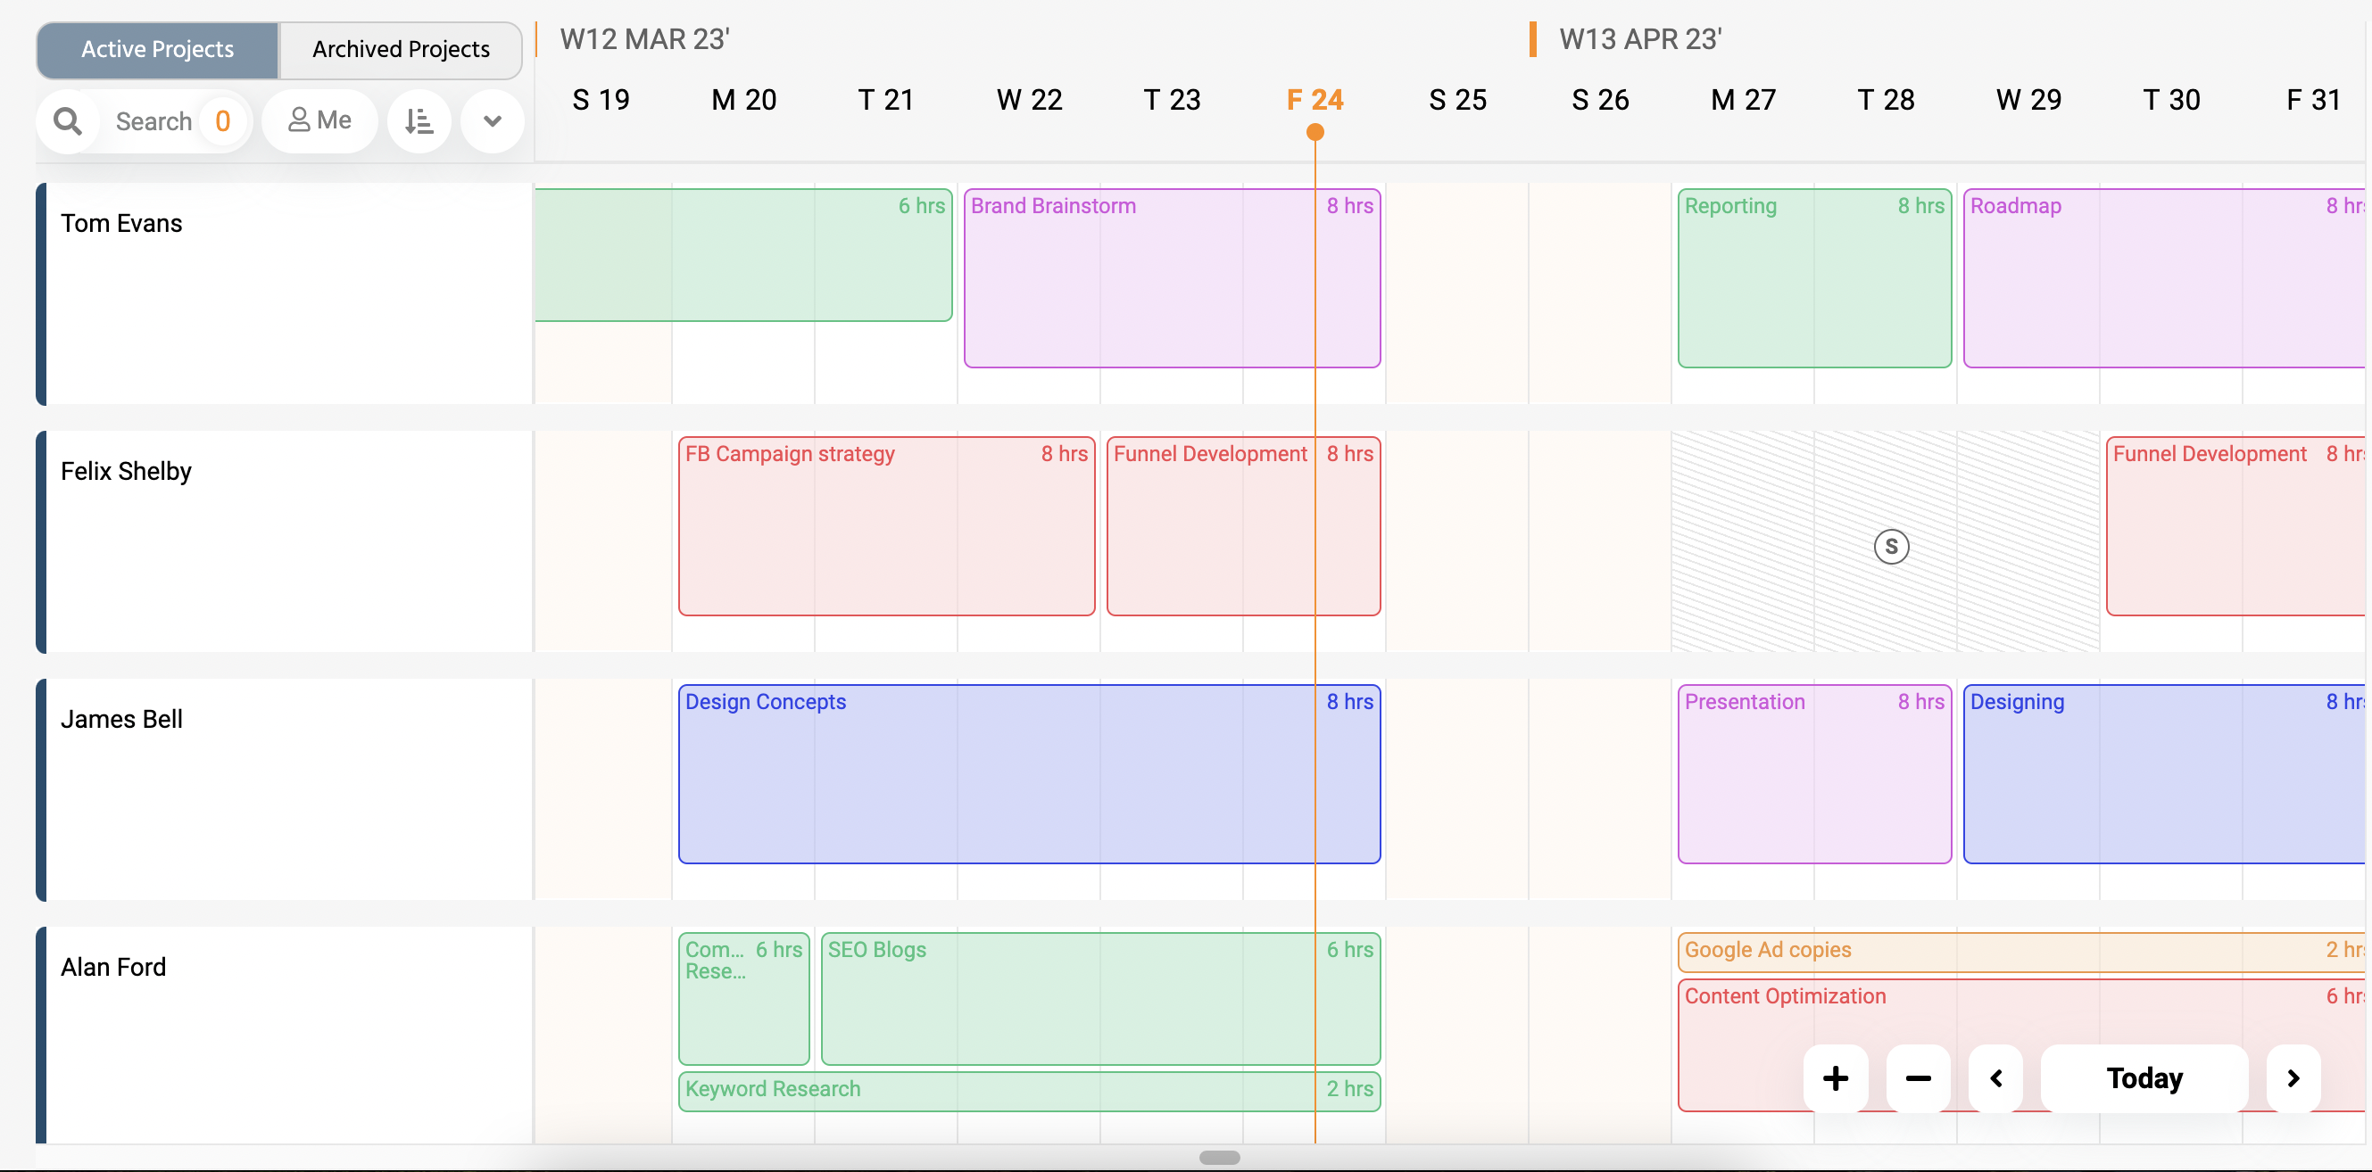Select the Active Projects tab
2372x1172 pixels.
coord(157,48)
